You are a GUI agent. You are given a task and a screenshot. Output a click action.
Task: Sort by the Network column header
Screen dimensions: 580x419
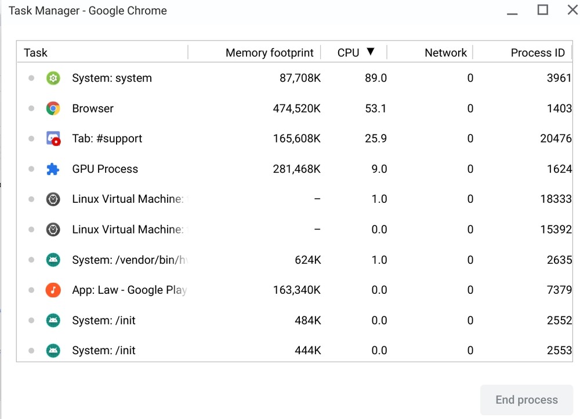tap(445, 53)
